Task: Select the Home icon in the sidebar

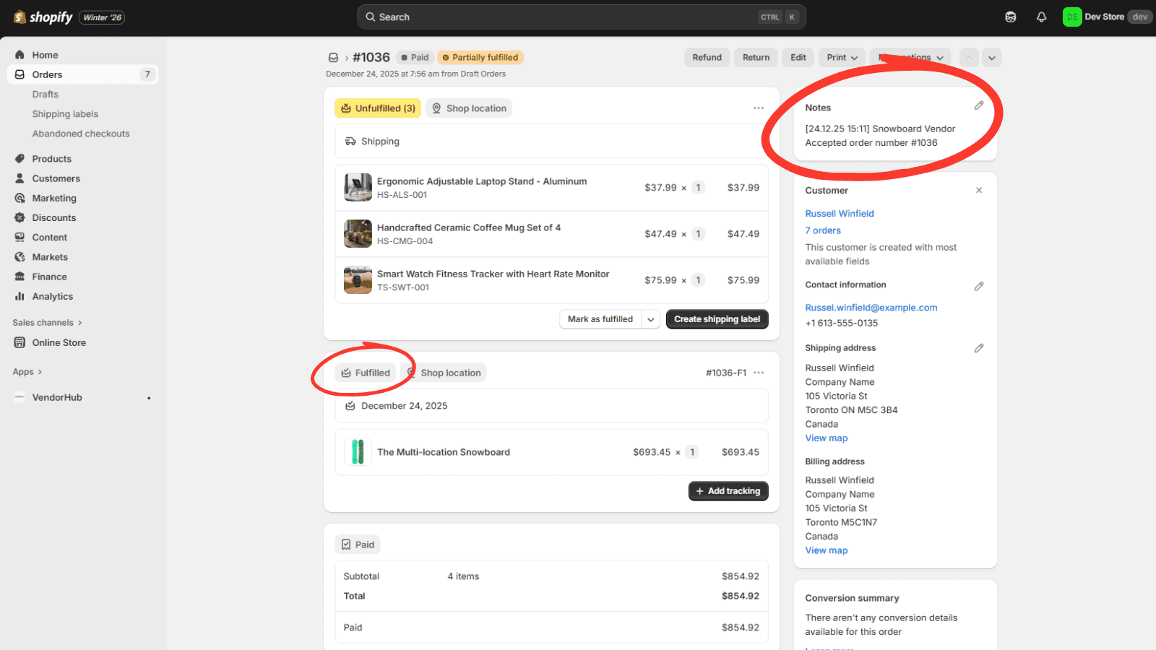Action: tap(20, 54)
